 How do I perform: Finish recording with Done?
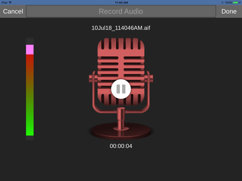pos(229,11)
